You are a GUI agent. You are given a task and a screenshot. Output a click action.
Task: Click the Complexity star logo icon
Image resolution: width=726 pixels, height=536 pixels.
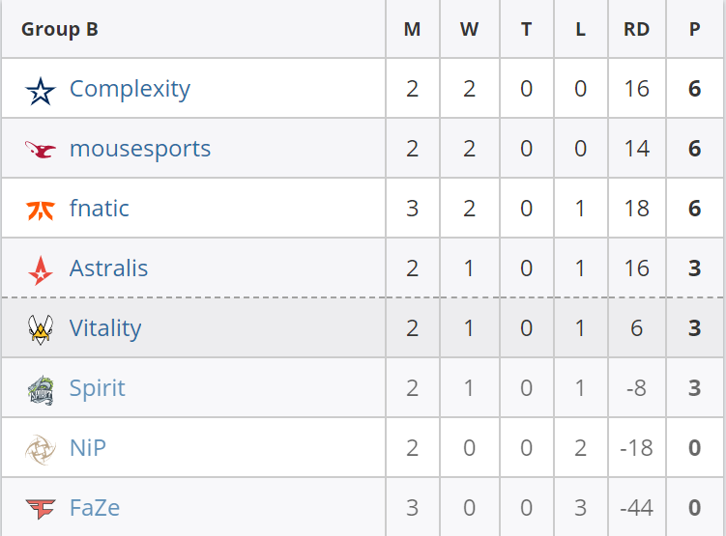coord(41,90)
